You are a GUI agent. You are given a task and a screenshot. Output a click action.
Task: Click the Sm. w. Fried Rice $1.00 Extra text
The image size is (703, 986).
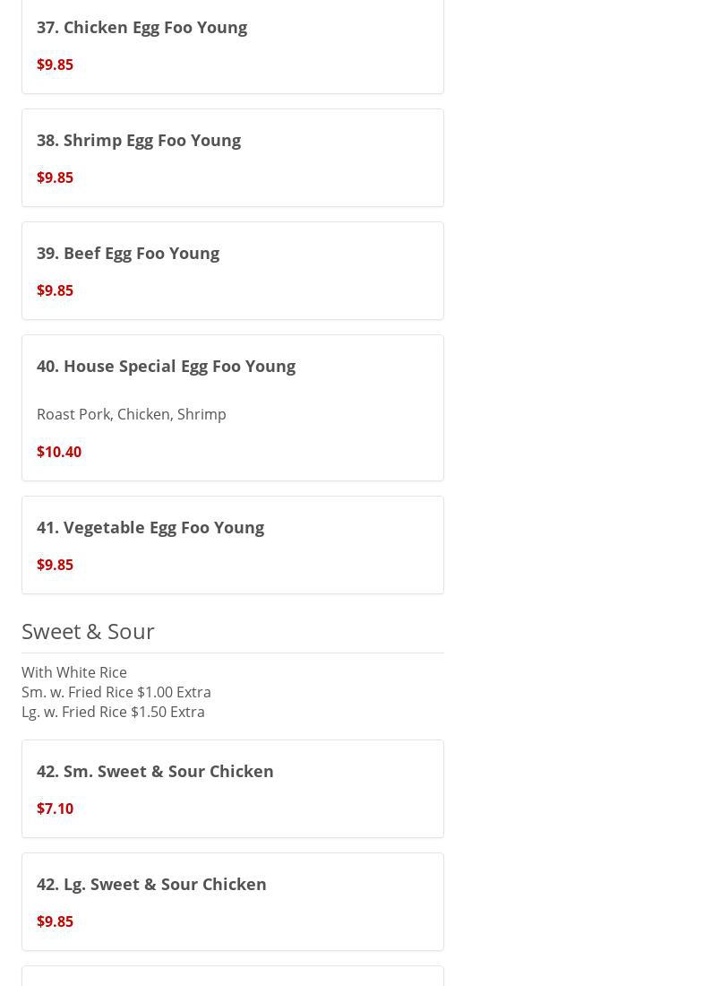116,692
